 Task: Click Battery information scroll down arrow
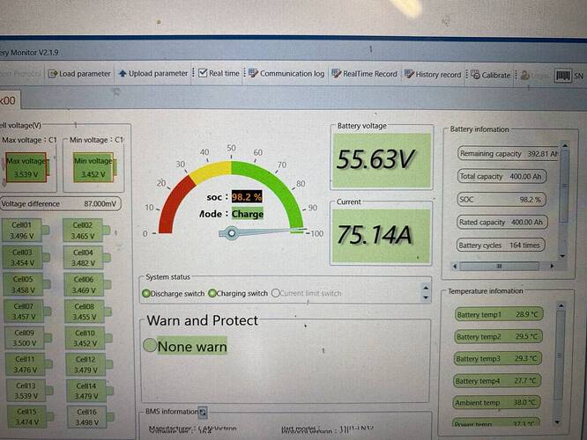pos(562,256)
